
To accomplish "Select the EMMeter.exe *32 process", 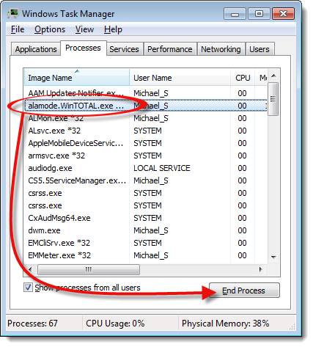I will click(145, 255).
